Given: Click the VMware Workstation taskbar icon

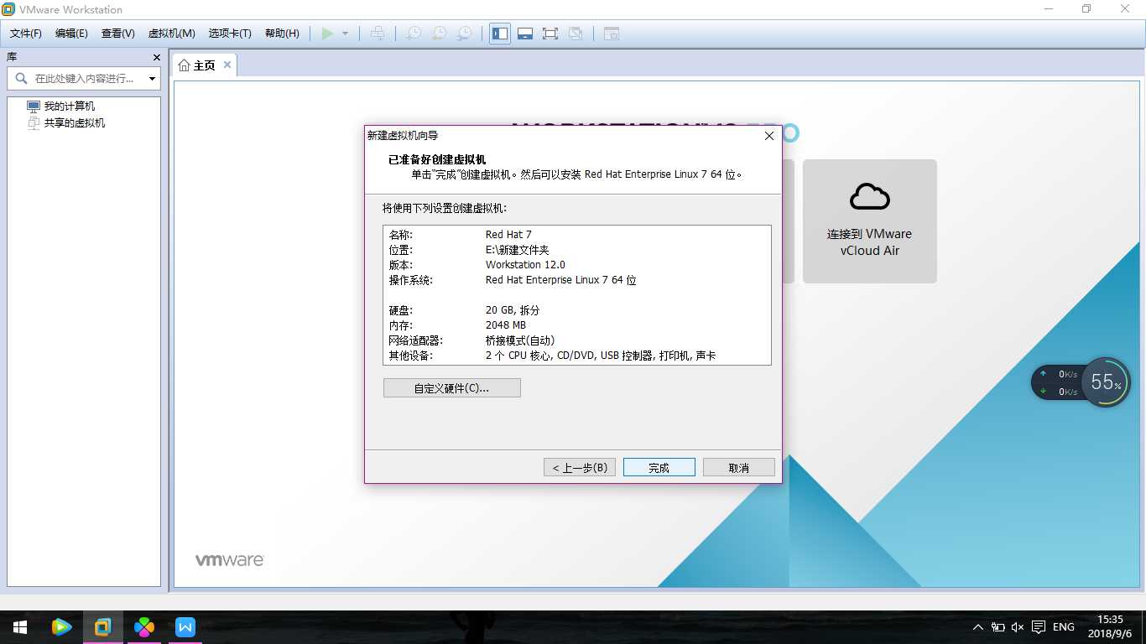Looking at the screenshot, I should point(102,627).
